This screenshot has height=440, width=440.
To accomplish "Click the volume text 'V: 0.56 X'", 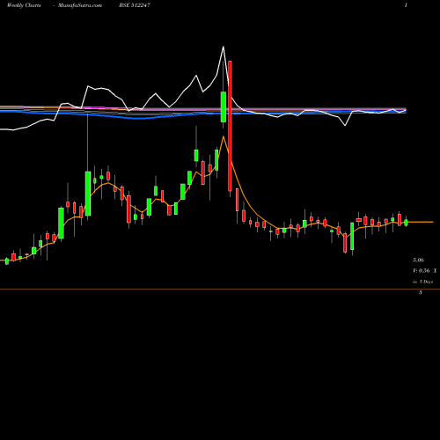I will [x=424, y=271].
